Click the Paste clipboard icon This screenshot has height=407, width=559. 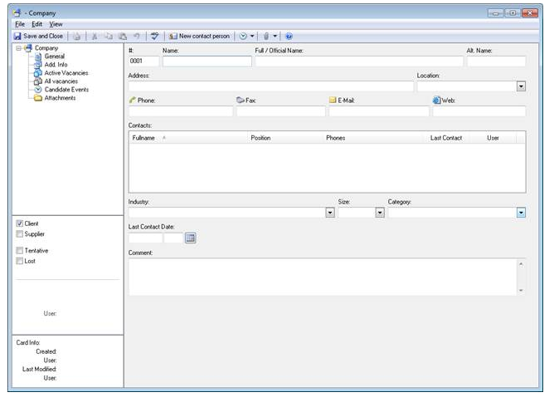tap(123, 36)
